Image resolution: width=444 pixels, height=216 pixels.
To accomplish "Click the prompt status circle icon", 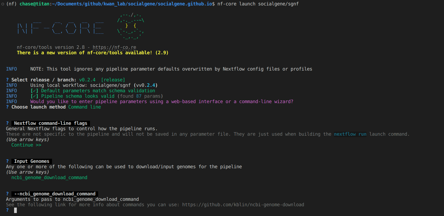I will pos(3,4).
